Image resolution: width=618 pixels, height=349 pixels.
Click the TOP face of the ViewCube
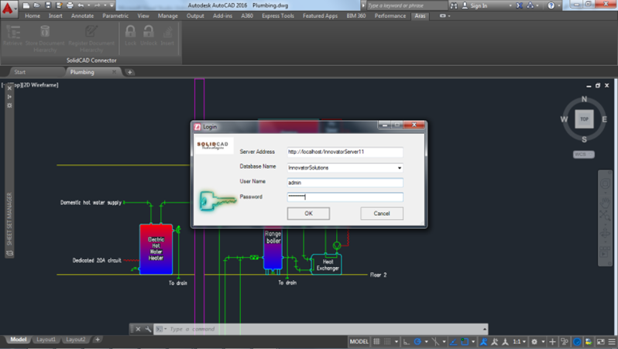(x=584, y=119)
